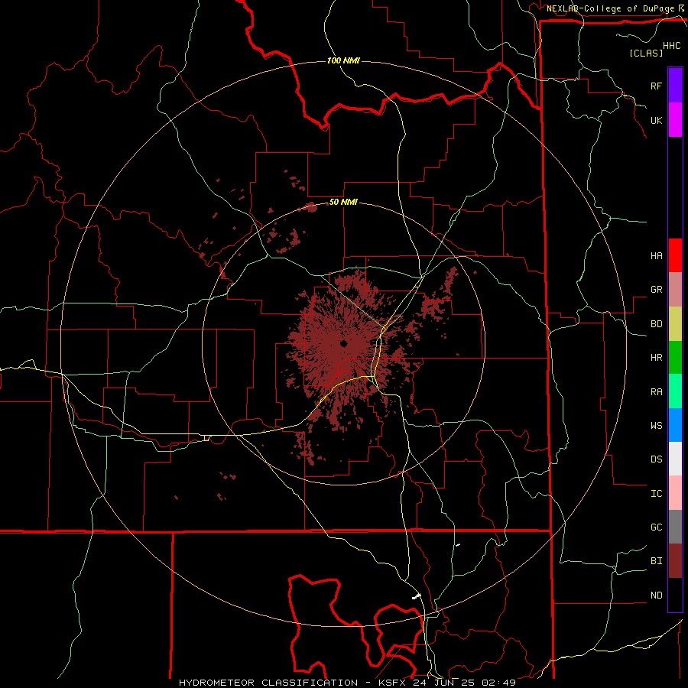The image size is (688, 688).
Task: Click the 50 NMI range ring label
Action: coord(343,203)
